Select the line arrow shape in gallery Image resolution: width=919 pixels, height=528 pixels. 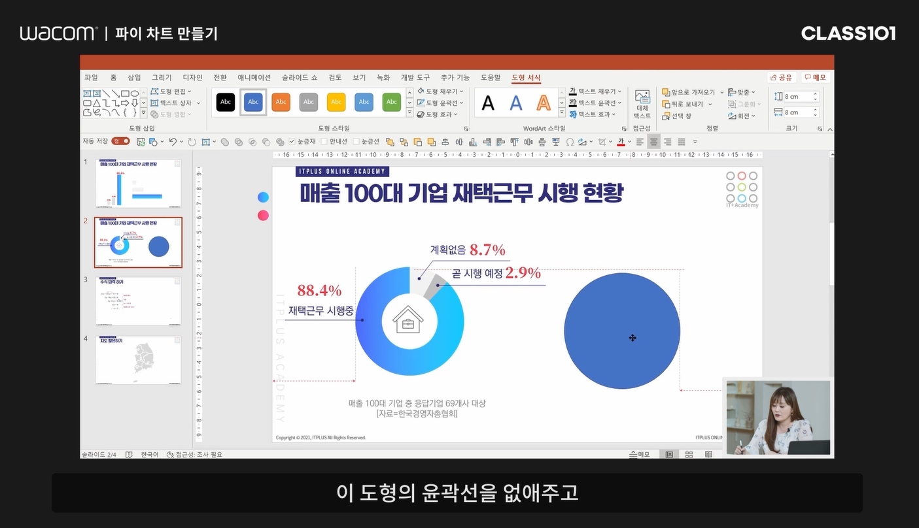coord(115,93)
